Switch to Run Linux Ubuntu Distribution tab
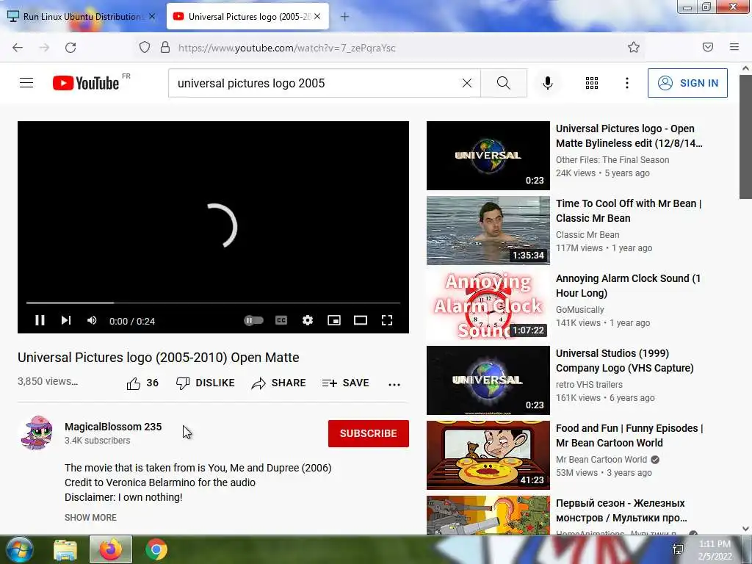 pos(82,17)
